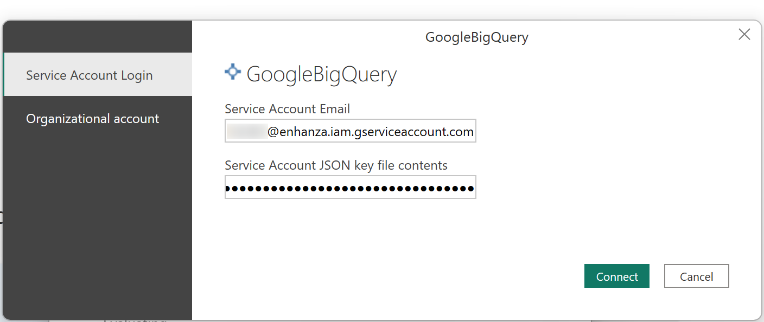Click the highlighted Service Account Login sidebar entry
Image resolution: width=764 pixels, height=322 pixels.
tap(89, 75)
